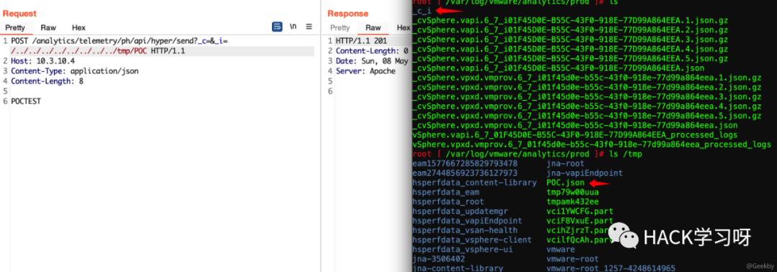Click the vmware-root entry

[573, 258]
